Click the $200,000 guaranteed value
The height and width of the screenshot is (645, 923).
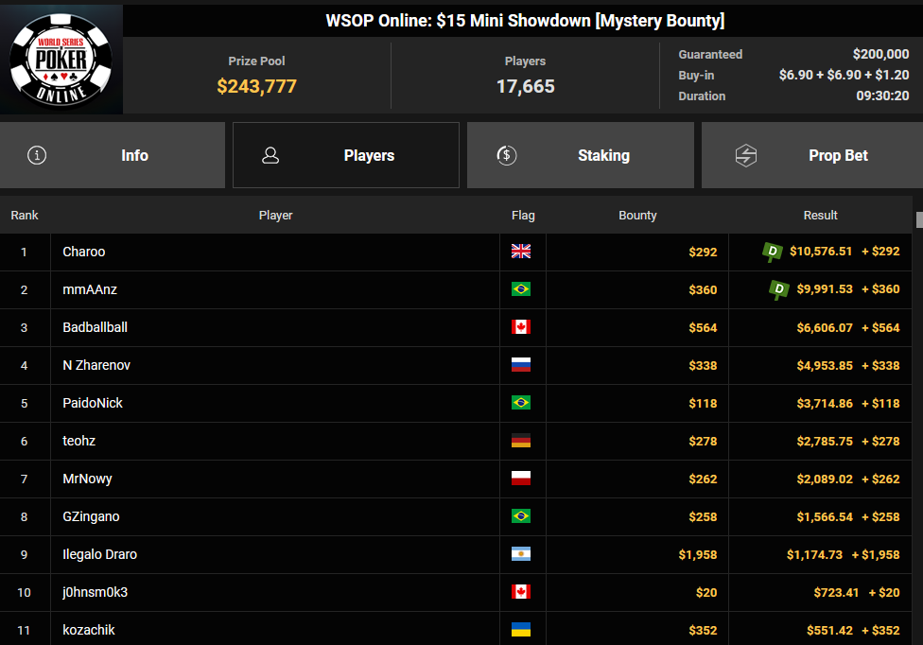point(880,54)
